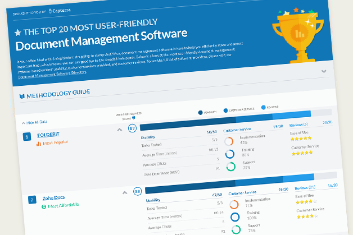Collapse the header with the chevron arrow

(324, 71)
